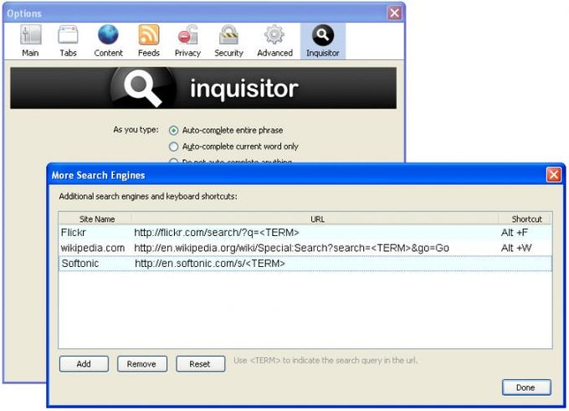Viewport: 569px width, 411px height.
Task: Select Auto-complete entire phrase option
Action: (226, 130)
